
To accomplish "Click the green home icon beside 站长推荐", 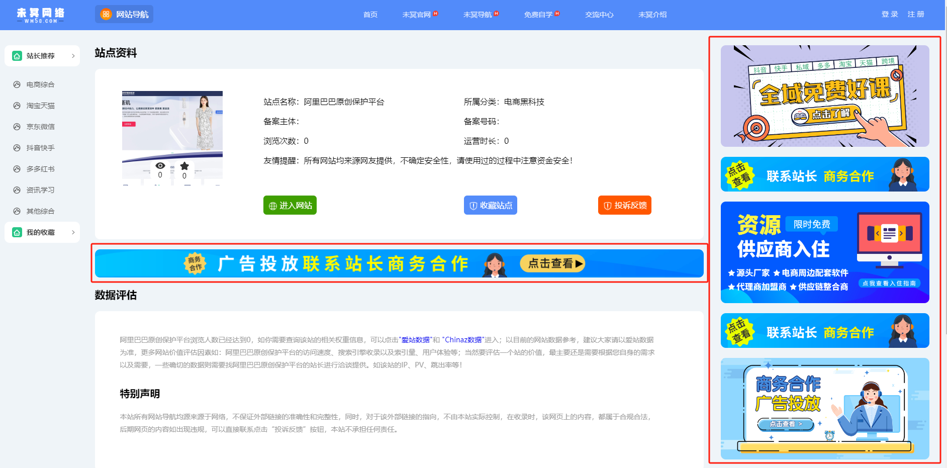I will pos(17,56).
